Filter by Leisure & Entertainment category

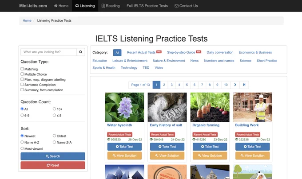pos(130,61)
